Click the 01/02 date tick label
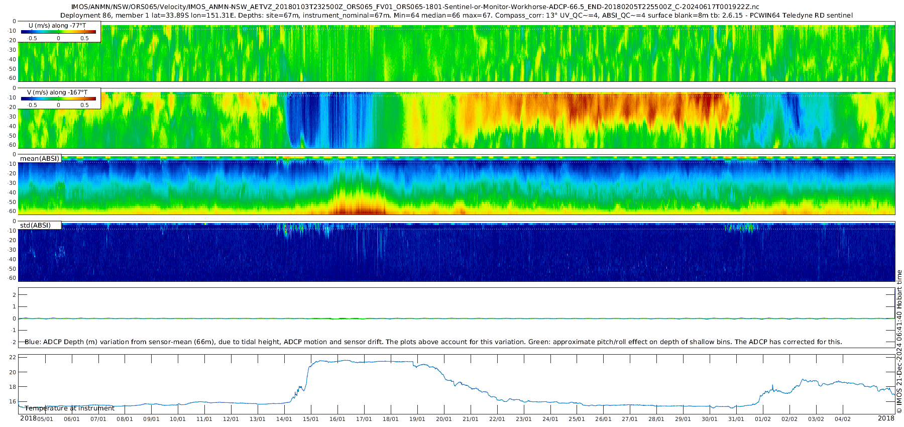 [x=762, y=419]
